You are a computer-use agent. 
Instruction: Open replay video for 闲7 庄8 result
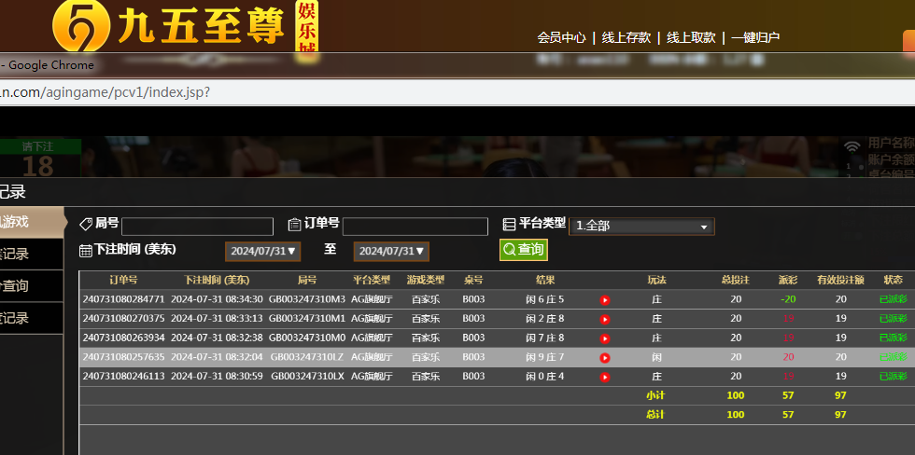[604, 338]
